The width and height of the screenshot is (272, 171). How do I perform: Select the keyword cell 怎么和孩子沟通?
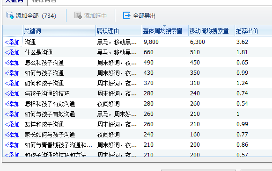coord(44,63)
